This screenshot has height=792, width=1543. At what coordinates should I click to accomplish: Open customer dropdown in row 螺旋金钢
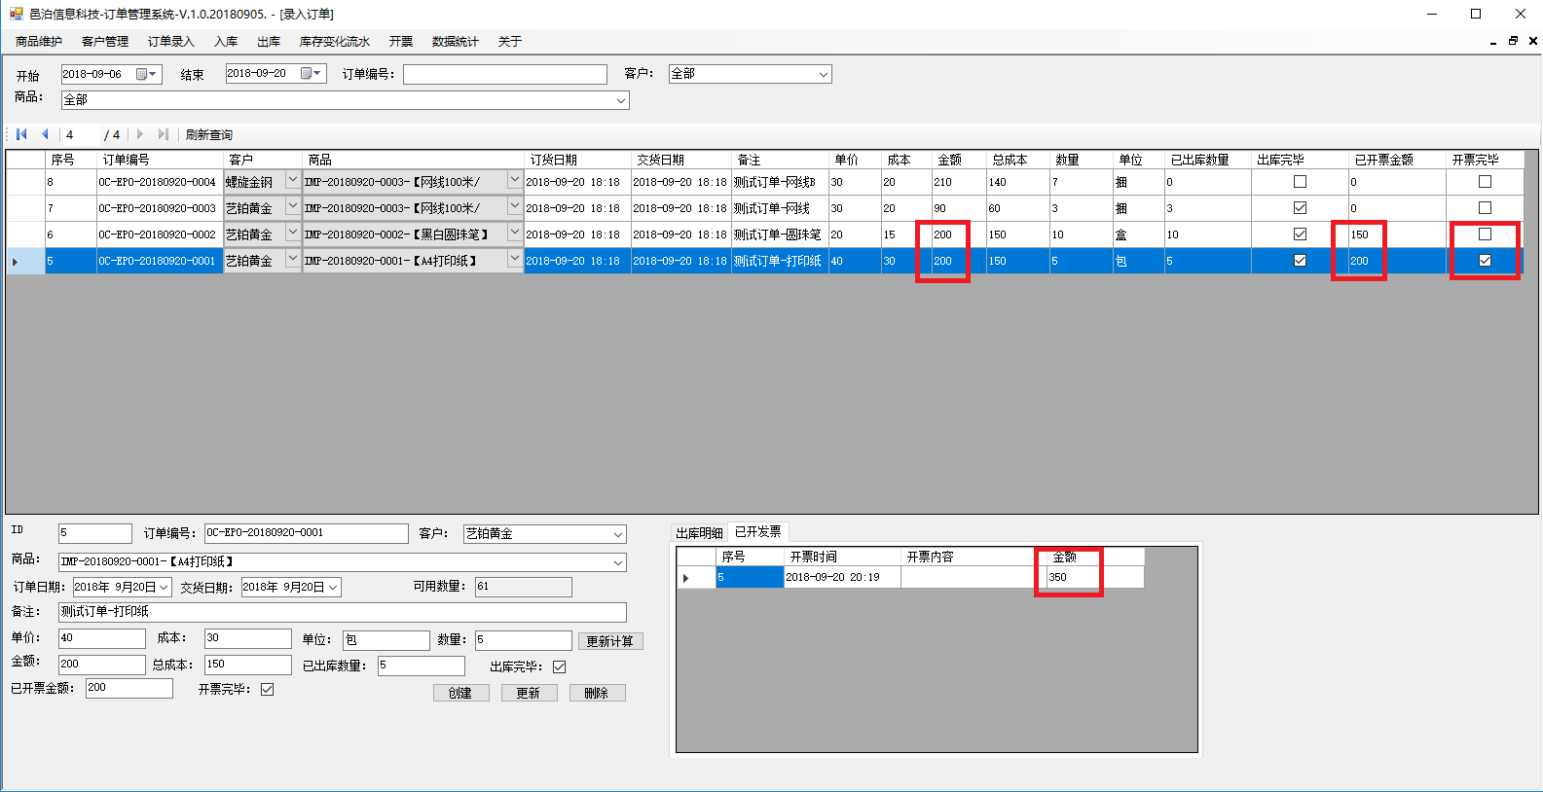point(292,181)
